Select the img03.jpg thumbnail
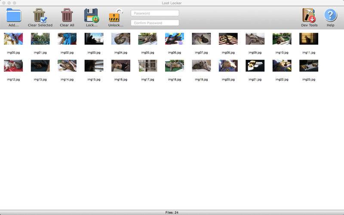344x215 pixels. (x=94, y=39)
